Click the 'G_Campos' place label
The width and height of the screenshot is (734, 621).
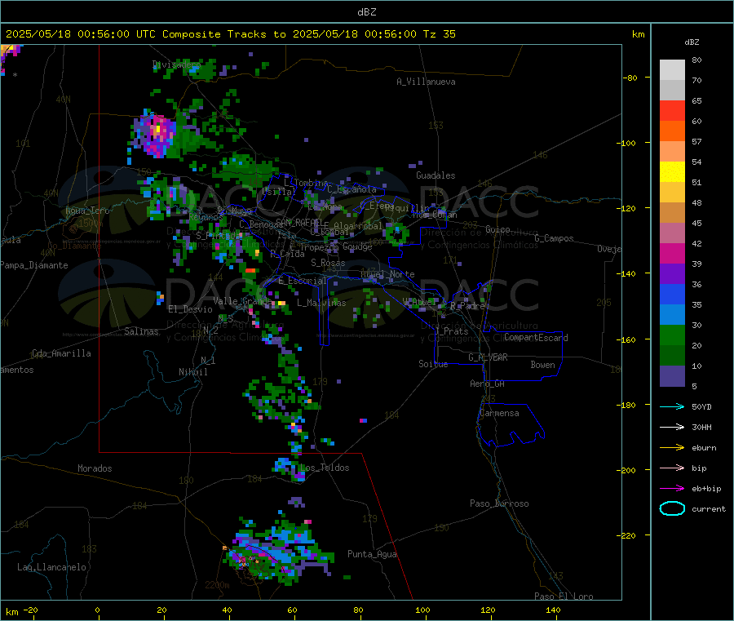pyautogui.click(x=554, y=238)
